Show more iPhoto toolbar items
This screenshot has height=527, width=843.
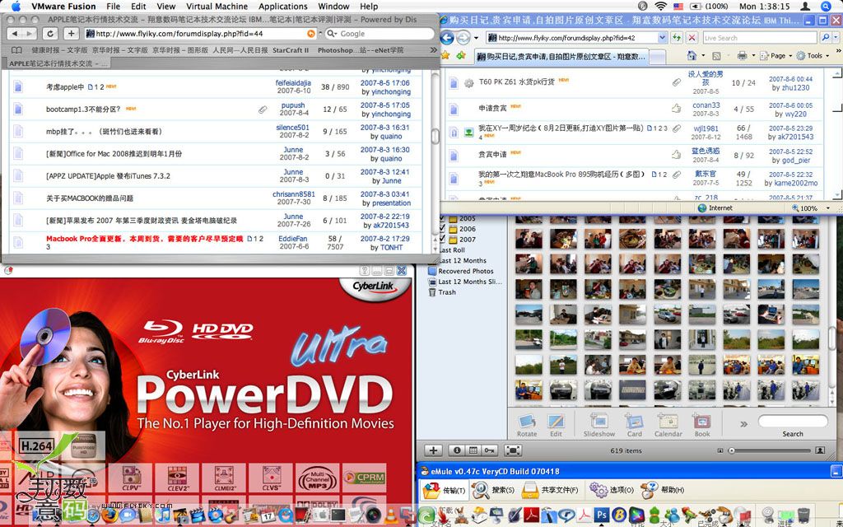coord(743,424)
